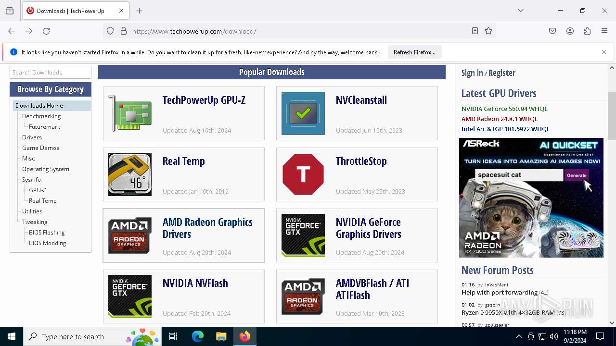The width and height of the screenshot is (616, 346).
Task: Open Intel Arc & IGP 101.5972 WHQL link
Action: point(506,129)
